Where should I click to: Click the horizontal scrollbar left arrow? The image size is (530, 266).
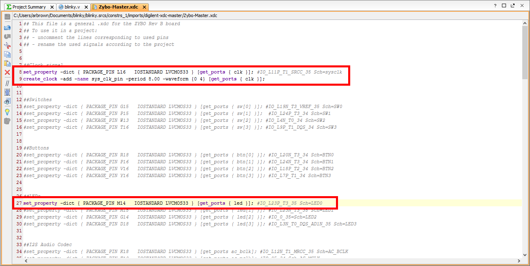tap(27, 261)
